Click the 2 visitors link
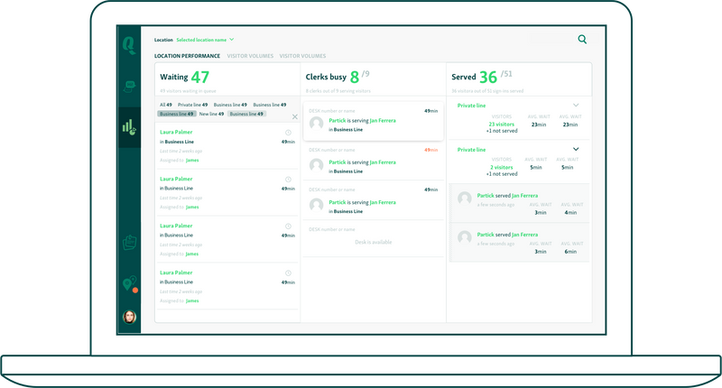This screenshot has width=722, height=388. pyautogui.click(x=502, y=168)
